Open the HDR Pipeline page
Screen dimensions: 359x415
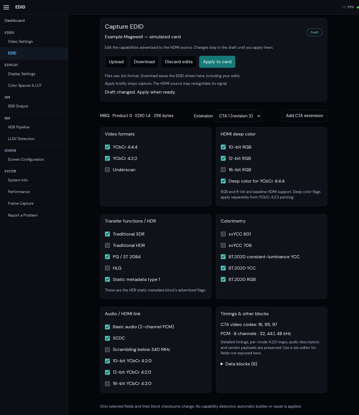pyautogui.click(x=34, y=127)
